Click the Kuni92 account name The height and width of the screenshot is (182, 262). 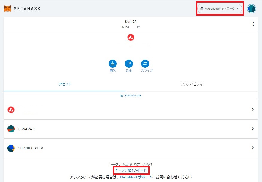(131, 22)
